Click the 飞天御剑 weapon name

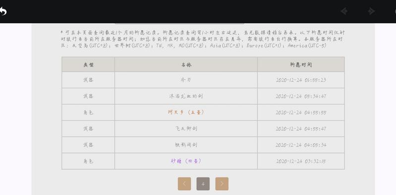click(186, 128)
